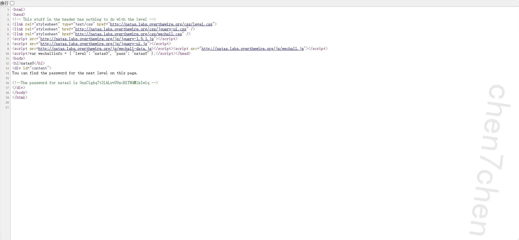Click the div id="content" tag line
519x240 pixels.
[x=32, y=68]
